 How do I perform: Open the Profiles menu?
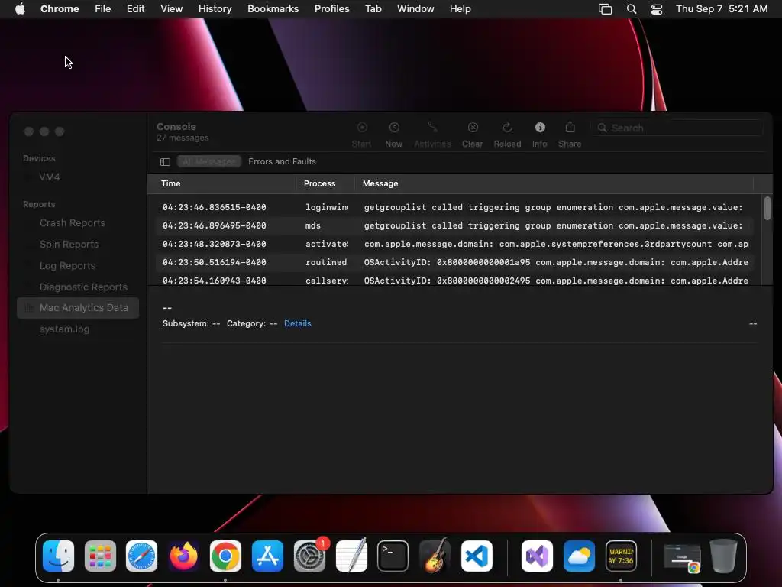pos(331,9)
